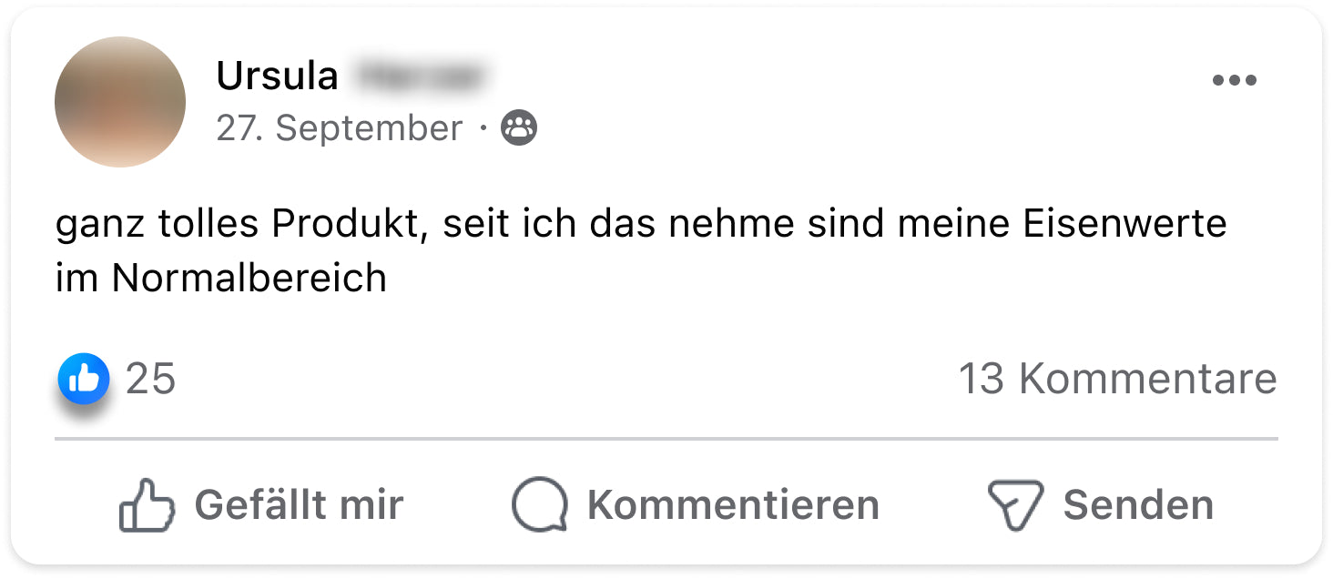Open Ursula's profile via name link
1333x579 pixels.
[277, 76]
